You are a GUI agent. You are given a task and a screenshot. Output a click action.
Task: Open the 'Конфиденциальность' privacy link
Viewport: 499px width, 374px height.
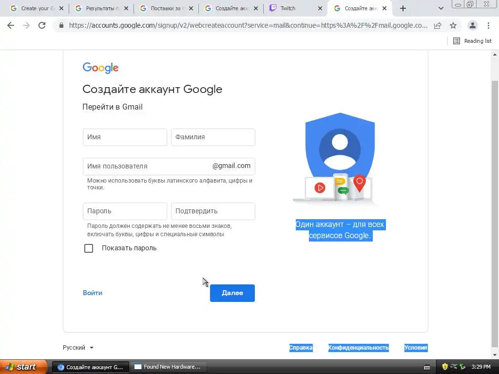(358, 348)
